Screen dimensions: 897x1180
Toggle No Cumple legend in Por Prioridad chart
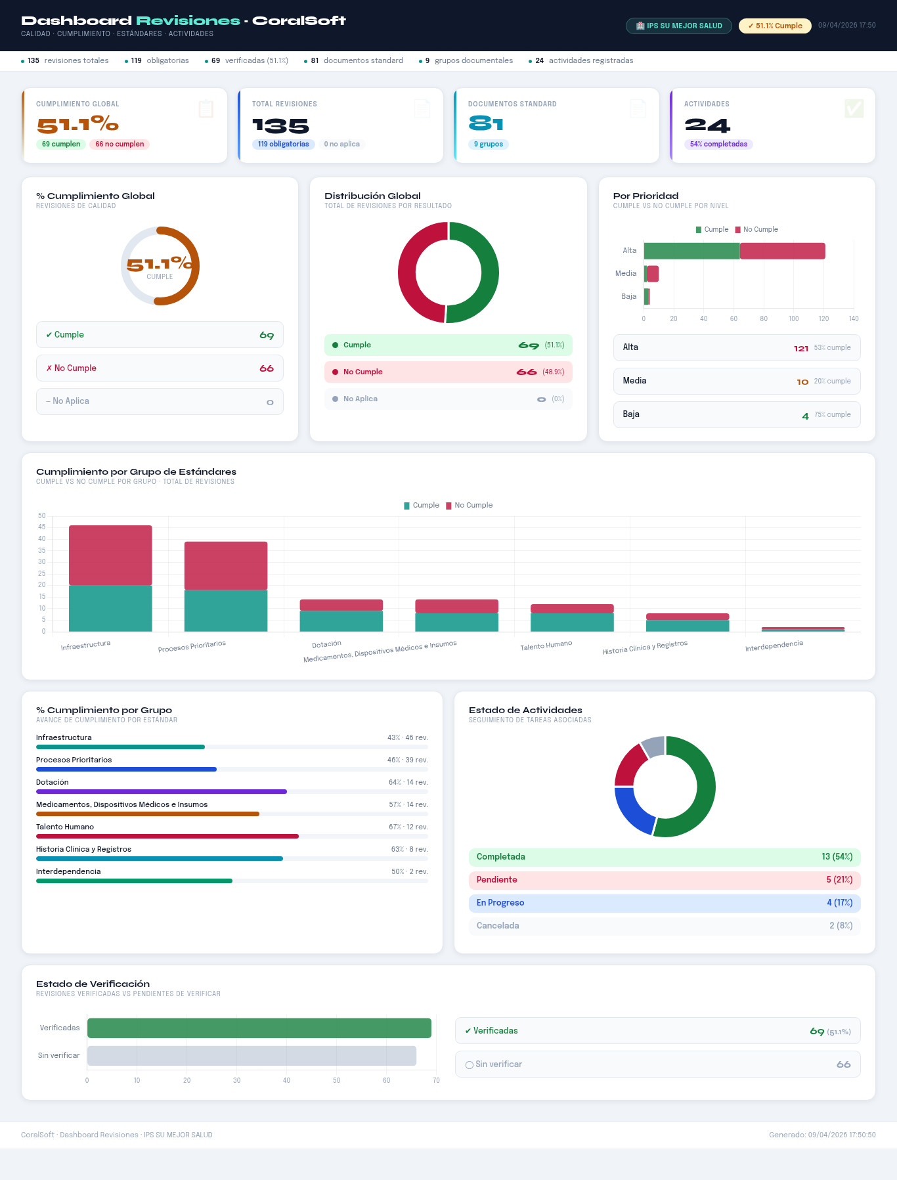(756, 229)
